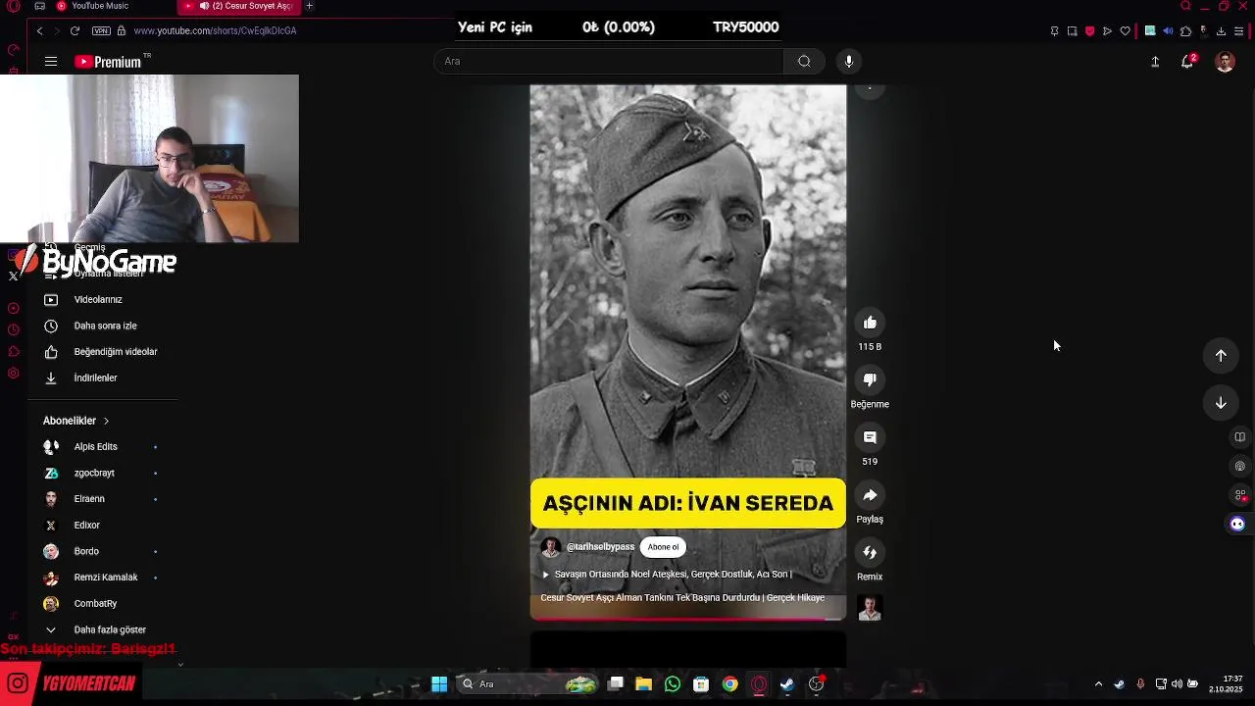Open the @tarihselbypass channel link
The image size is (1255, 706).
(x=600, y=547)
